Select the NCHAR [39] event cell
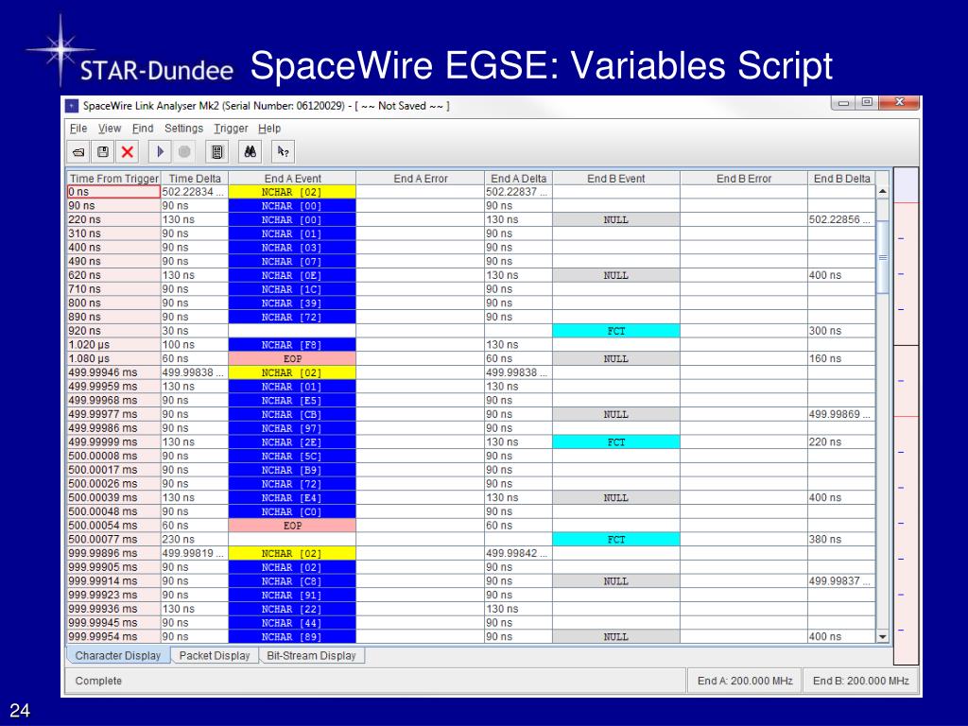 click(x=292, y=303)
